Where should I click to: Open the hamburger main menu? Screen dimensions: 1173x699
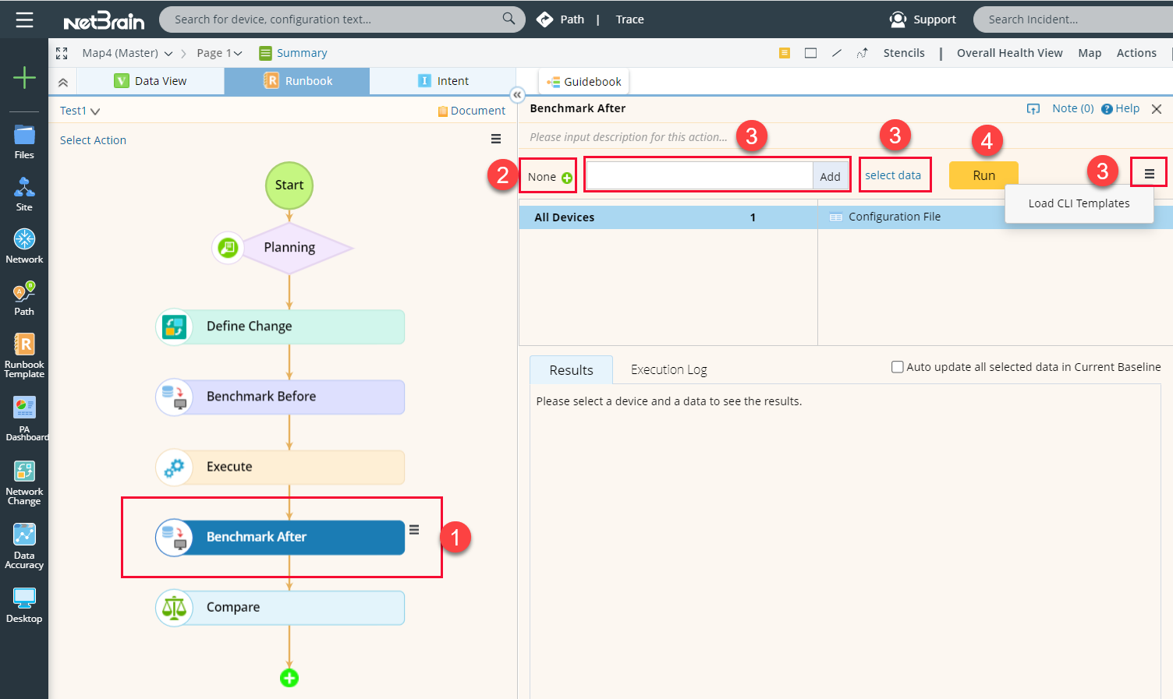[x=24, y=19]
